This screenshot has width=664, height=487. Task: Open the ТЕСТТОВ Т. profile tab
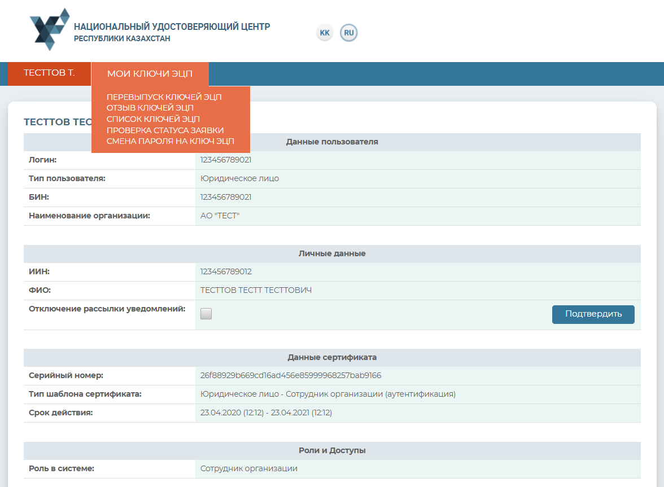[49, 73]
